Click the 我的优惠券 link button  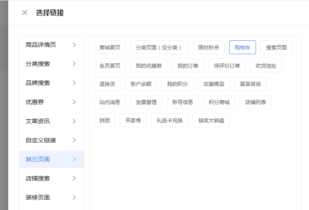[149, 66]
